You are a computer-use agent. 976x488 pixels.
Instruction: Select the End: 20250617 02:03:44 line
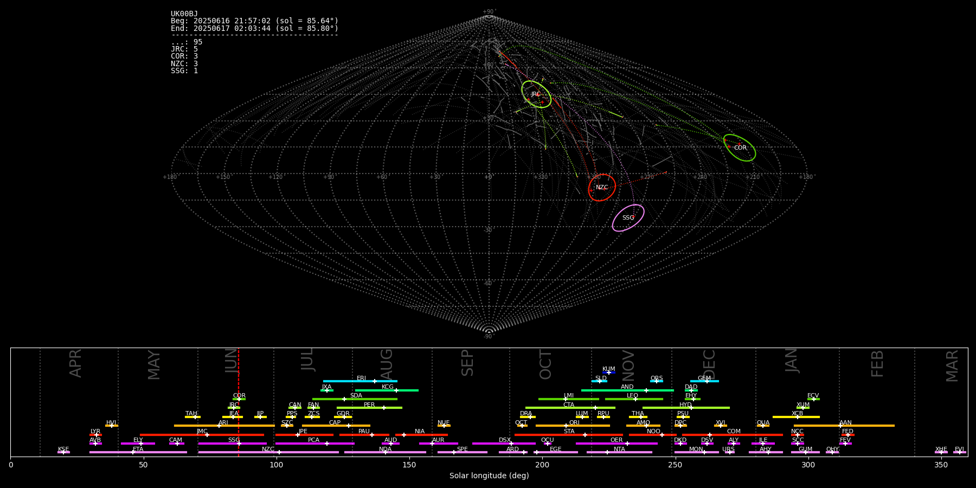tap(254, 28)
